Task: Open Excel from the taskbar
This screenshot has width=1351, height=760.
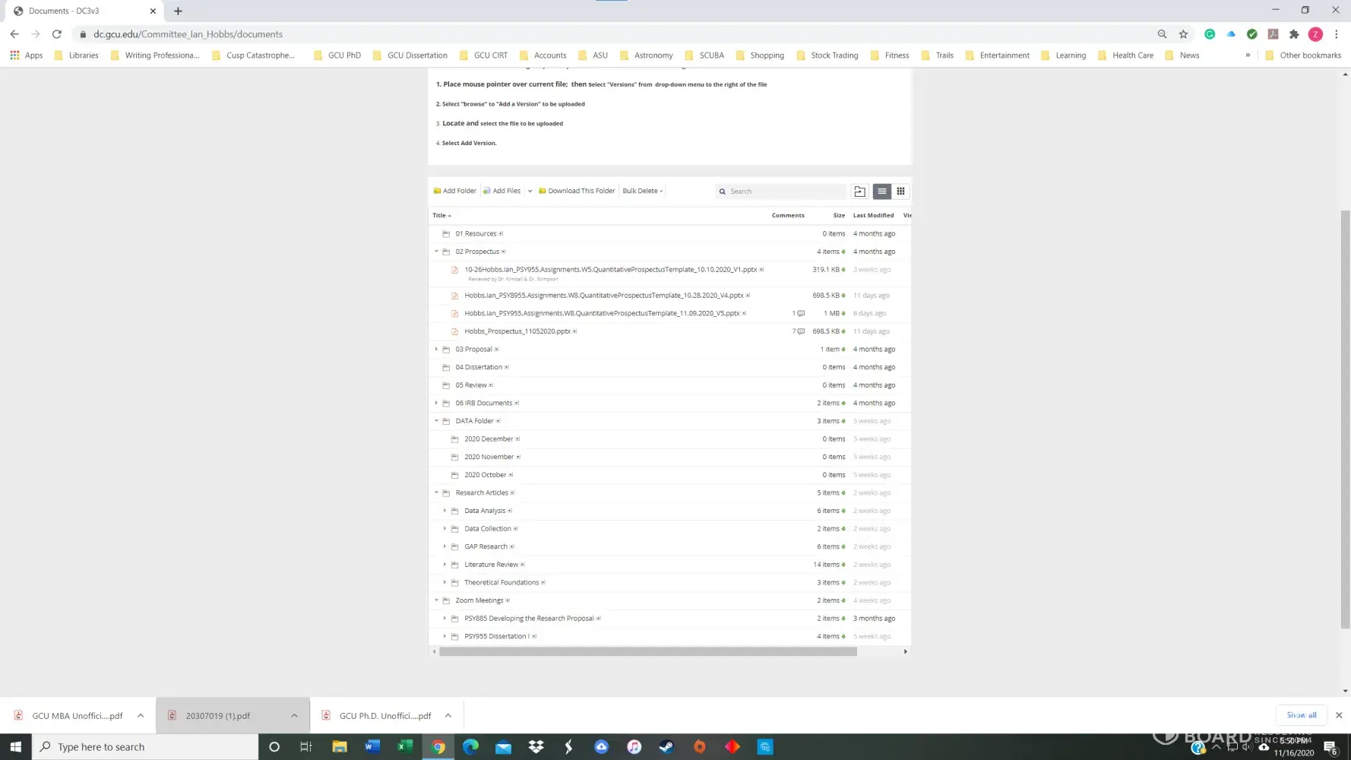Action: (405, 747)
